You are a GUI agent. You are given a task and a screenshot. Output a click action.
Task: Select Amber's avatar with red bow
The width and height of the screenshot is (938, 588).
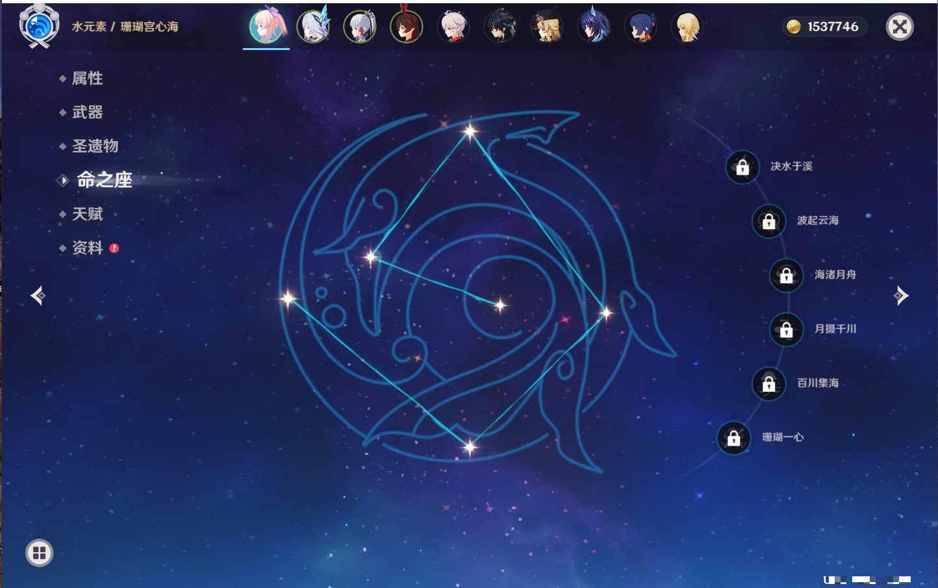(407, 27)
